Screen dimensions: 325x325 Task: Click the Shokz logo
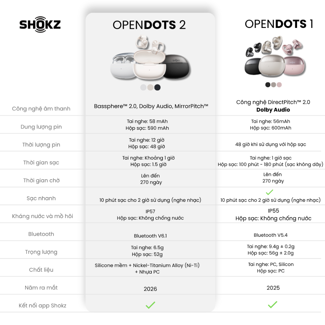coord(40,24)
